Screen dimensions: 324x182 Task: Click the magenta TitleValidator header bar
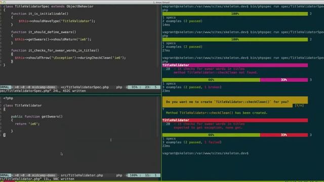point(235,65)
